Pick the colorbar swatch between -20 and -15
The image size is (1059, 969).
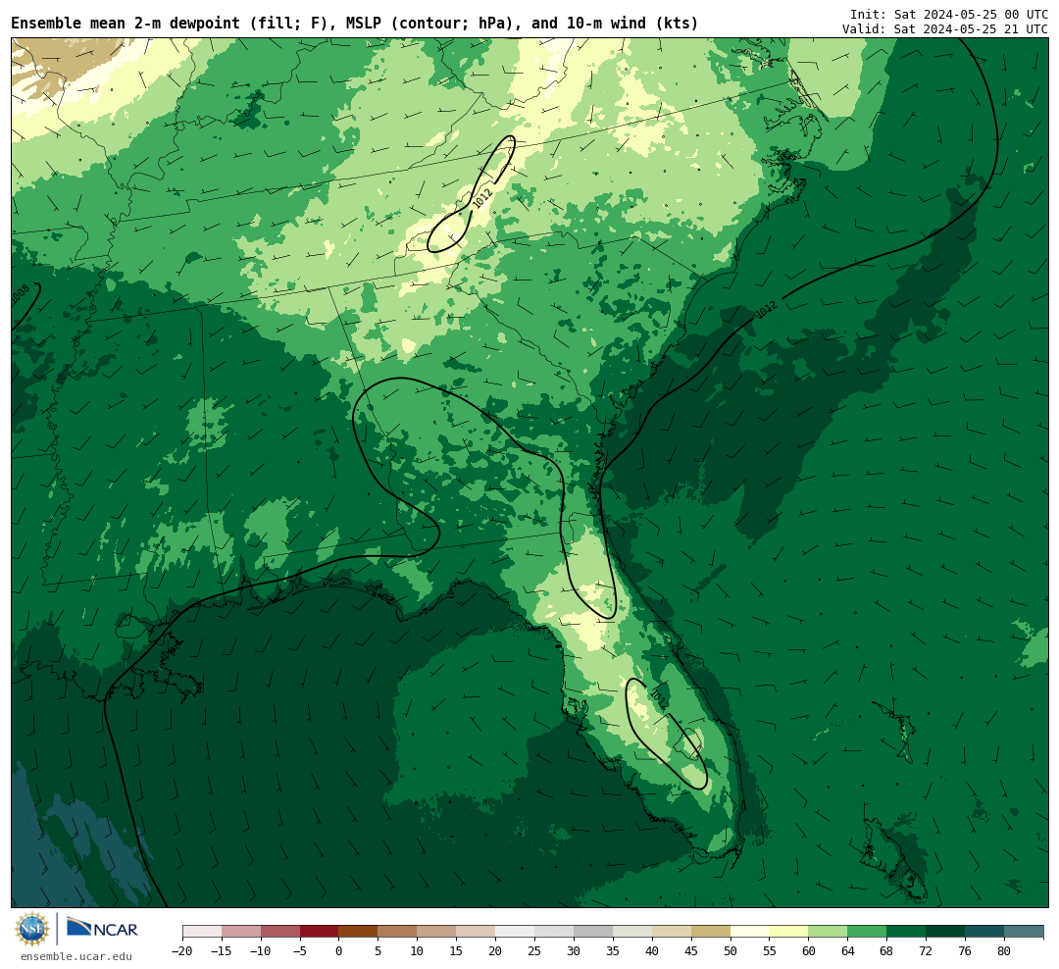(202, 932)
